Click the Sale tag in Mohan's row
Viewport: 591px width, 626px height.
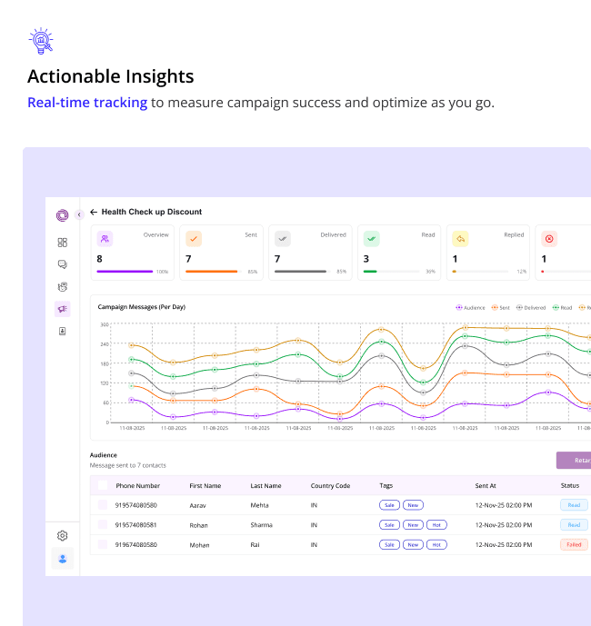[389, 544]
